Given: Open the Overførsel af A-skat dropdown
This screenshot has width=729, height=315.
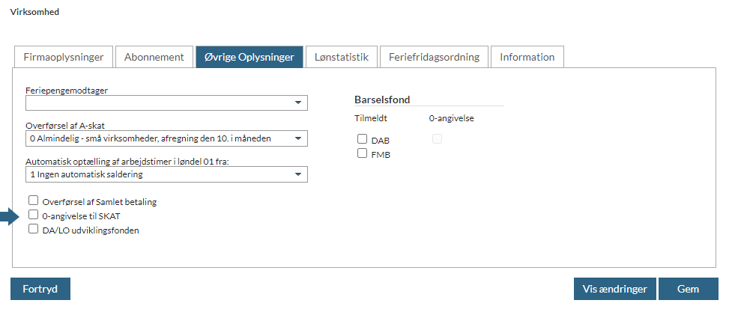Looking at the screenshot, I should click(x=166, y=138).
